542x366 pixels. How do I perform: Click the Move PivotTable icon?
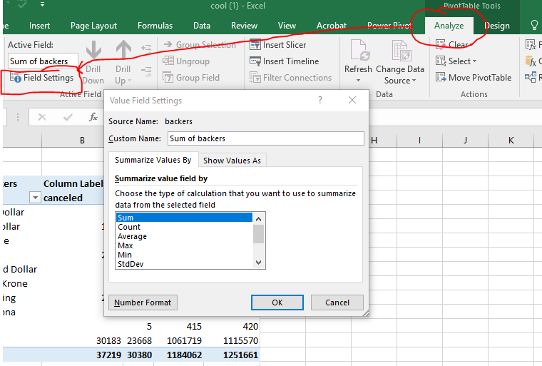[441, 78]
